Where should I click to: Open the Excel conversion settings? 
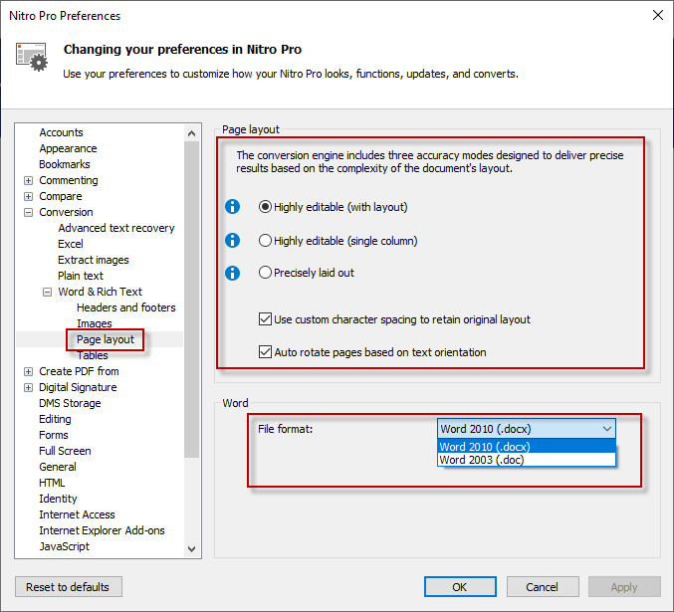[71, 244]
